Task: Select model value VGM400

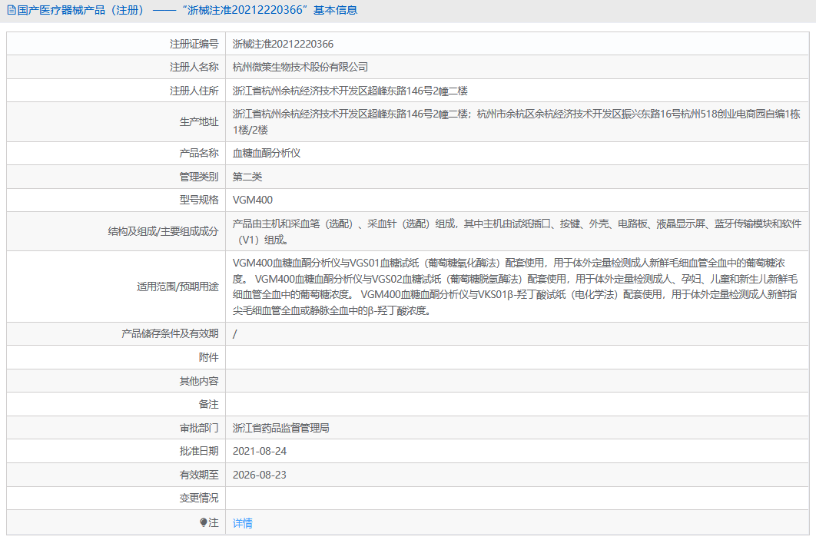Action: [252, 200]
